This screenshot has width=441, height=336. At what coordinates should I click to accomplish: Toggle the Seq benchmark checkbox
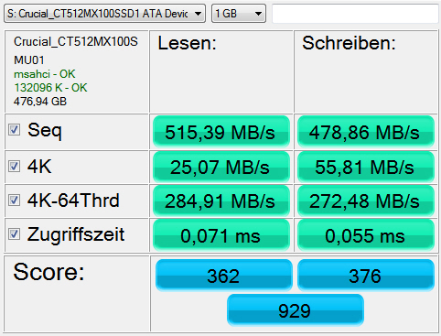(14, 130)
